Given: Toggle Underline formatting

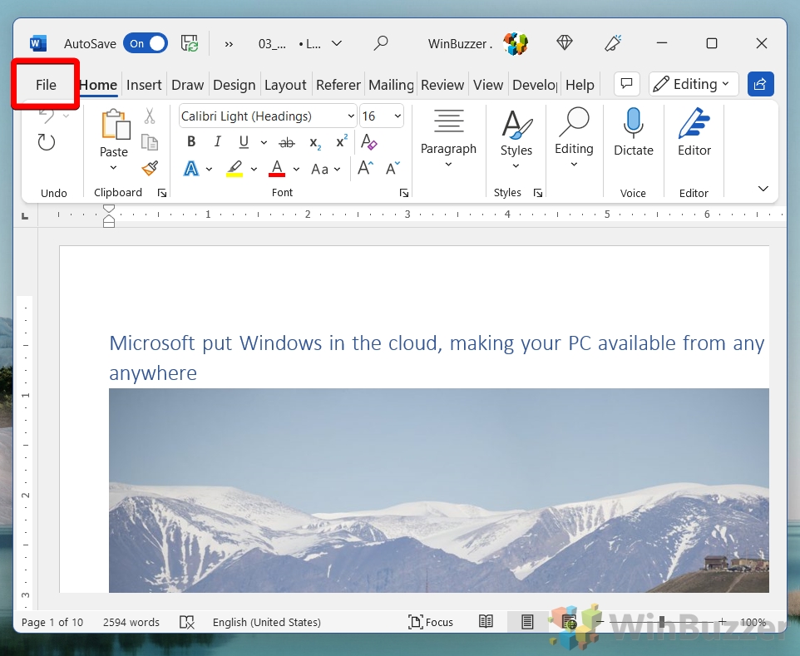Looking at the screenshot, I should 244,142.
